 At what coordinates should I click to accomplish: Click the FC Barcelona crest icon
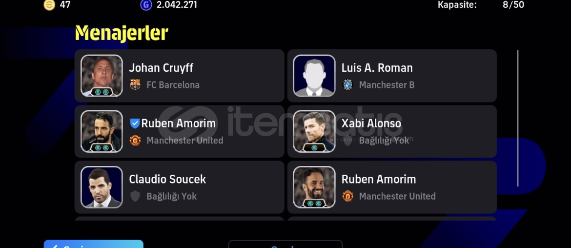(135, 84)
